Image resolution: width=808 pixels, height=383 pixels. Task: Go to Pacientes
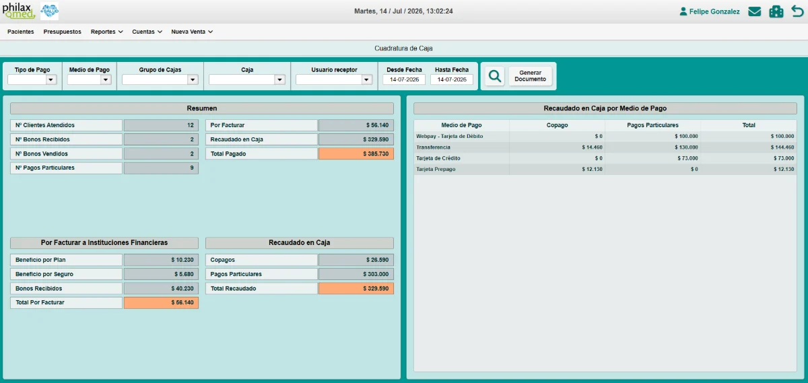(x=20, y=32)
